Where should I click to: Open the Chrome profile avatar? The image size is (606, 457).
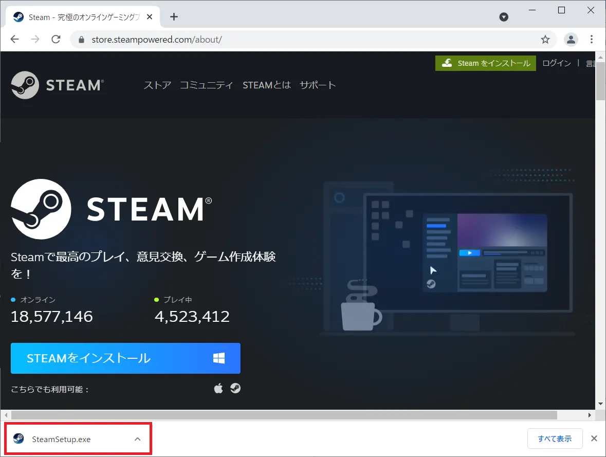click(571, 40)
